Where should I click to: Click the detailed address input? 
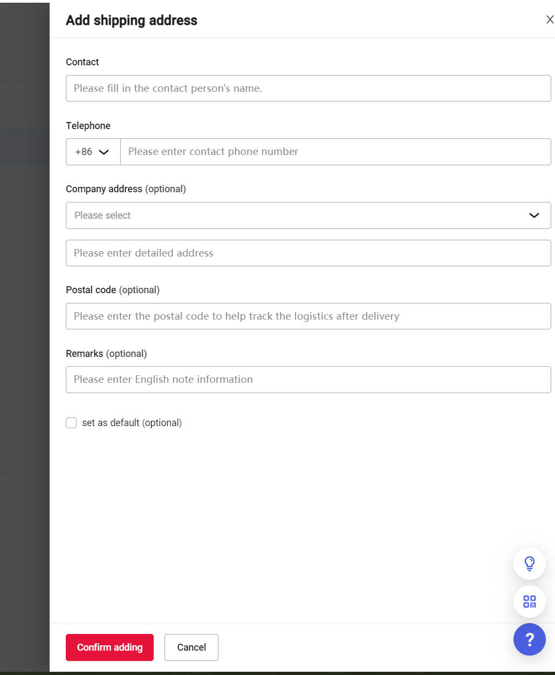[x=308, y=253]
